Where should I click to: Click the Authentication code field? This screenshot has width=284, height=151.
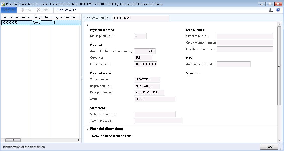[x=234, y=64]
